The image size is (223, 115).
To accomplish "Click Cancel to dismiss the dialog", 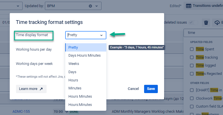I will click(x=133, y=89).
